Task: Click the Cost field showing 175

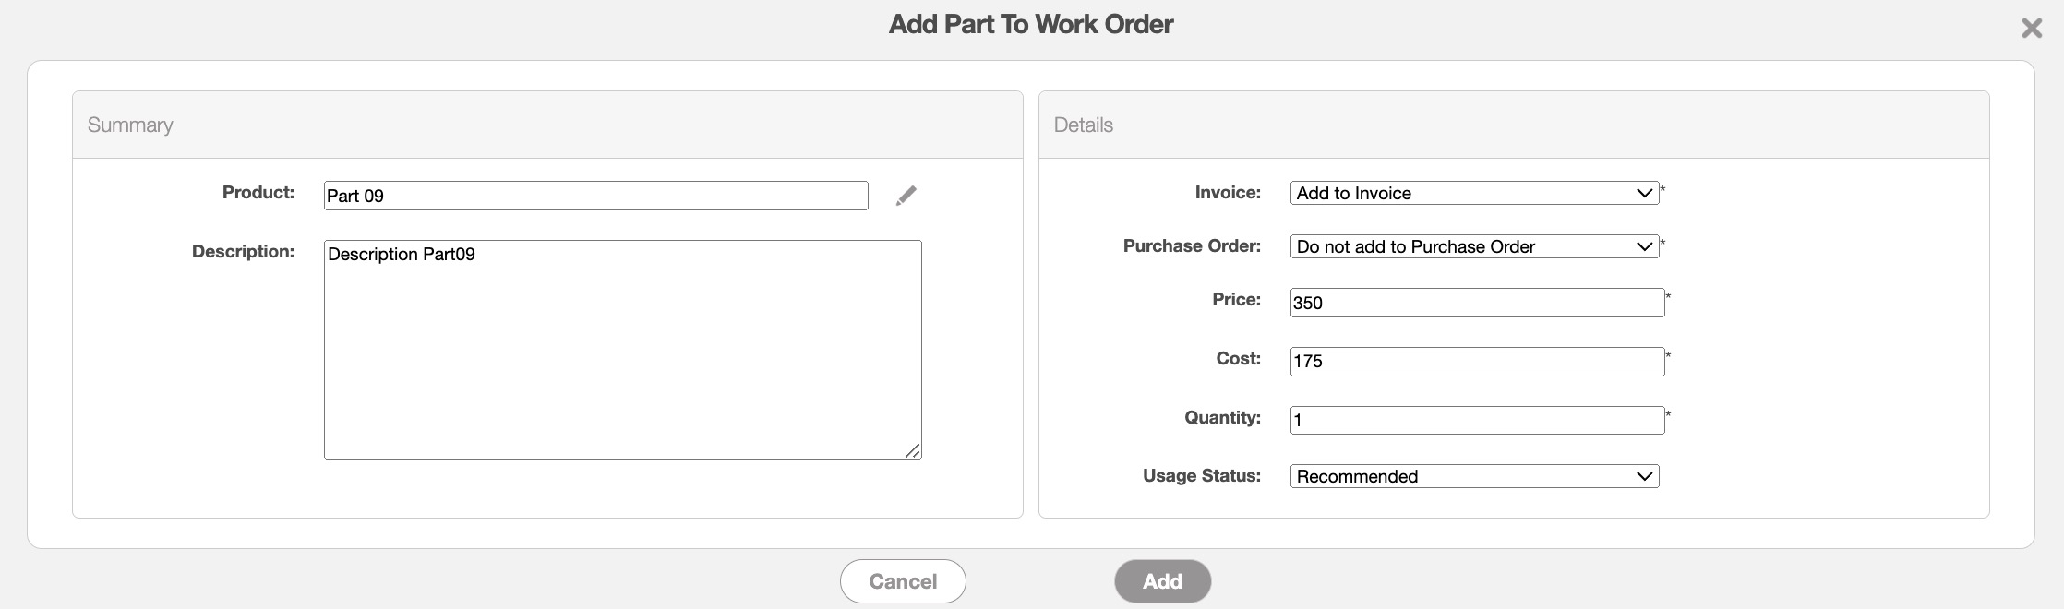Action: click(x=1476, y=362)
